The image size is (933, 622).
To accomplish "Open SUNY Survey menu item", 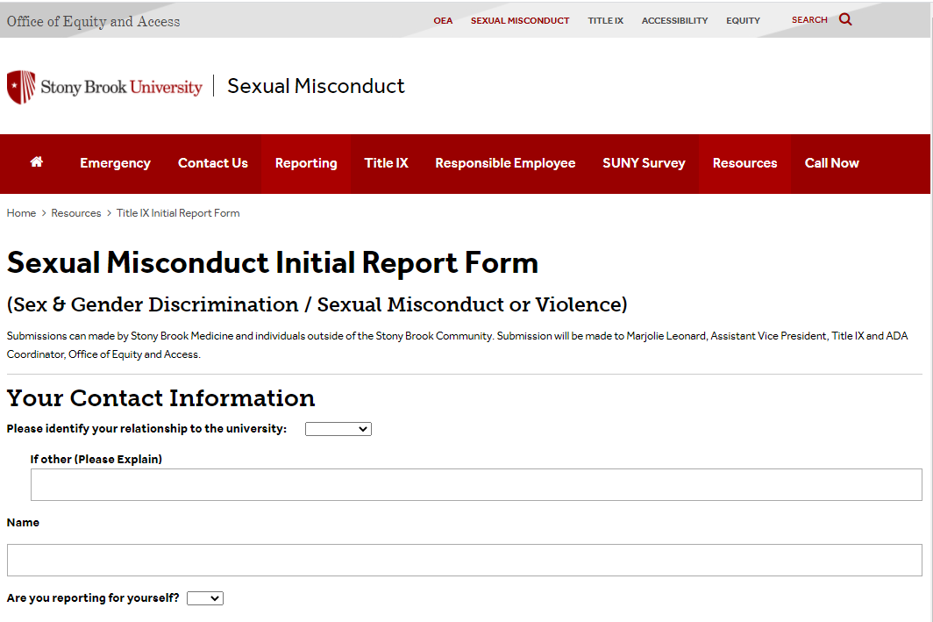I will [x=644, y=163].
